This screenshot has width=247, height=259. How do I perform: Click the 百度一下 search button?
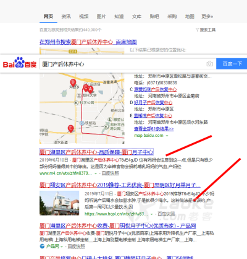[232, 64]
